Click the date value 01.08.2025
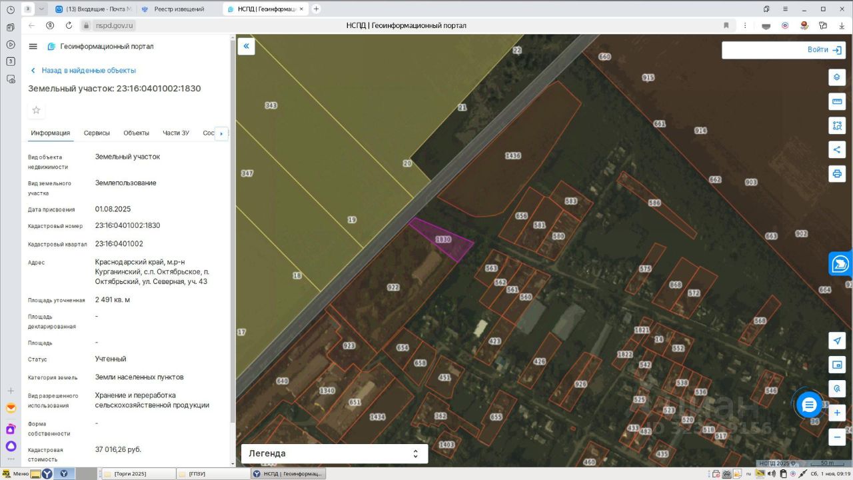 (113, 209)
